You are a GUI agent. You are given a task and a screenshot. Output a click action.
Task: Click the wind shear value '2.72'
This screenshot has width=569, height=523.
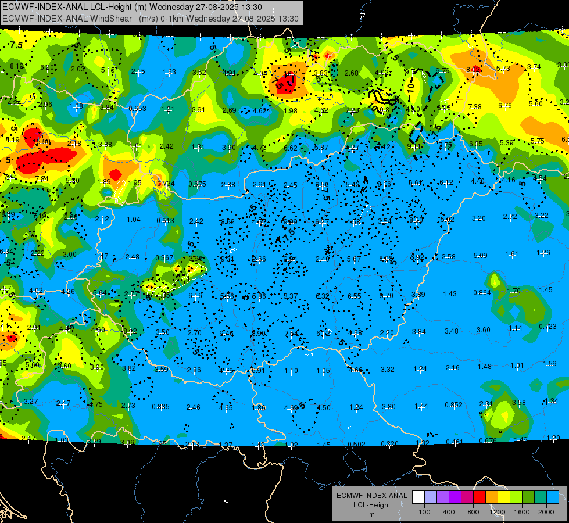tap(510, 217)
